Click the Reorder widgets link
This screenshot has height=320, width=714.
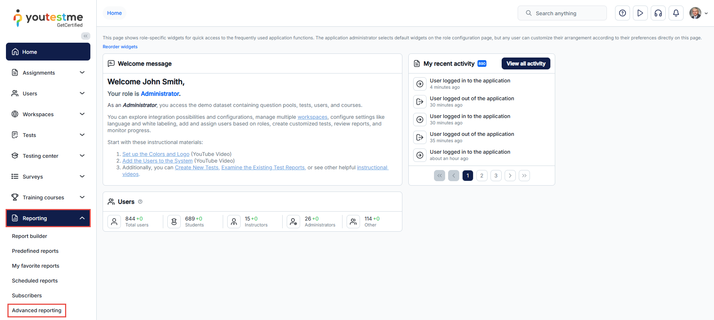[120, 47]
